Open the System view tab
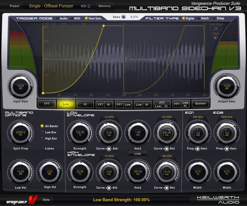The width and height of the screenshot is (247, 206). (200, 104)
